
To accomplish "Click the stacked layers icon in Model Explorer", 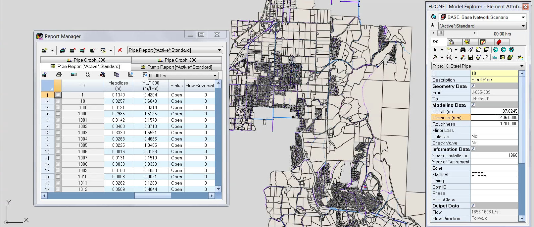I will click(x=510, y=57).
